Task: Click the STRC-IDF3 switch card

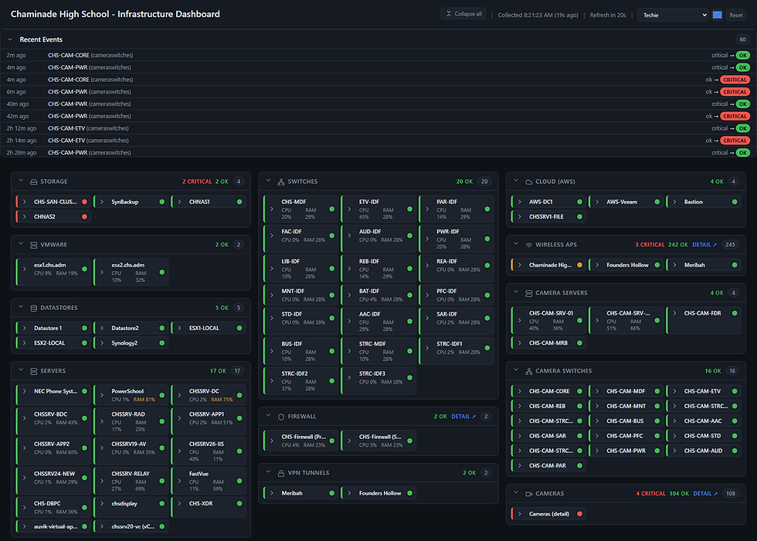Action: click(x=378, y=380)
